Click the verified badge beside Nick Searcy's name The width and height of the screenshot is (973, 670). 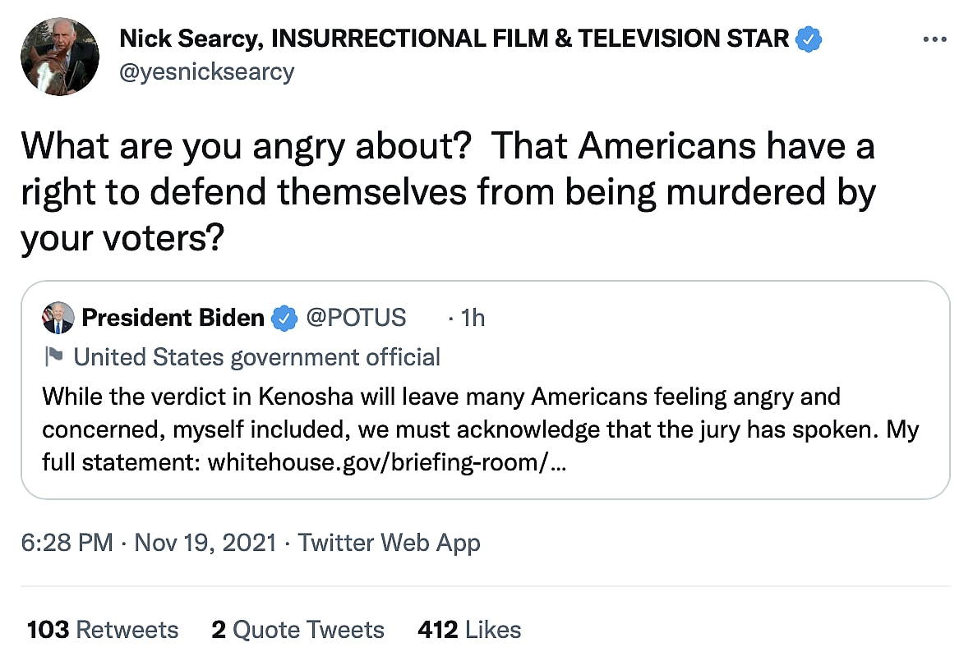(809, 39)
